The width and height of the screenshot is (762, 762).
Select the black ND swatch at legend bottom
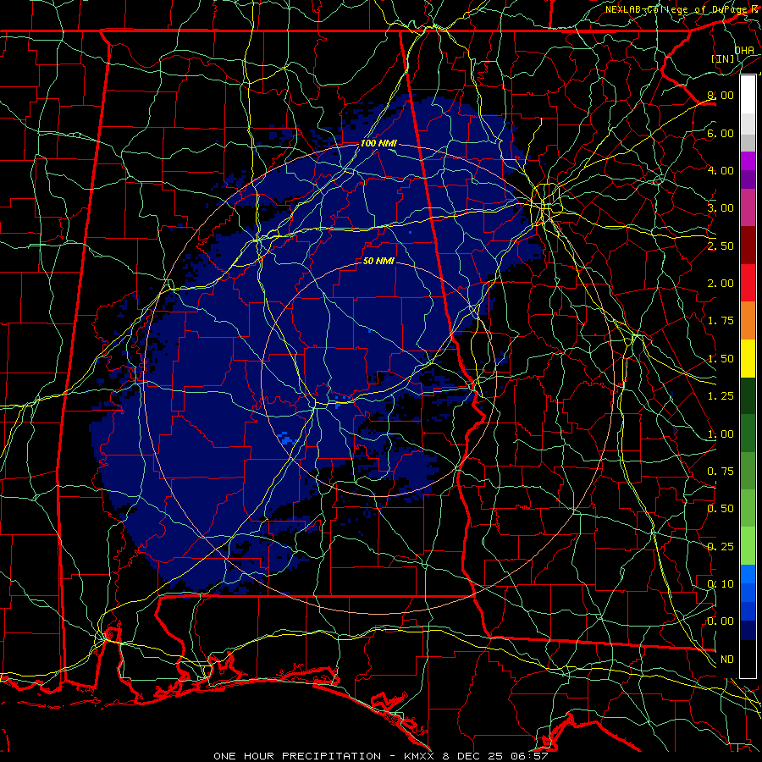click(x=748, y=659)
